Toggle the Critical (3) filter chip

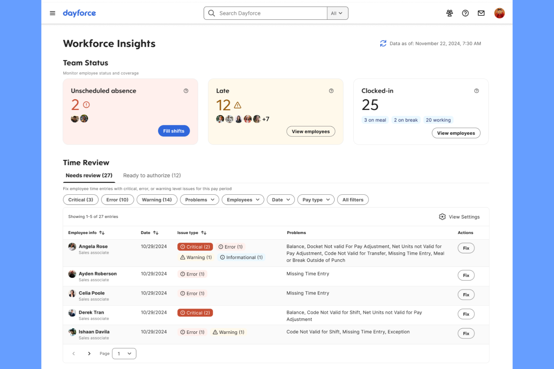point(80,200)
